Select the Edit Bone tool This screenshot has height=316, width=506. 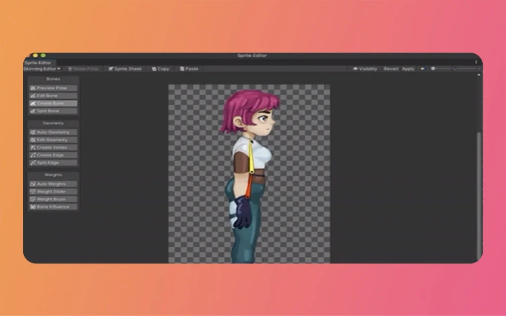pos(52,95)
